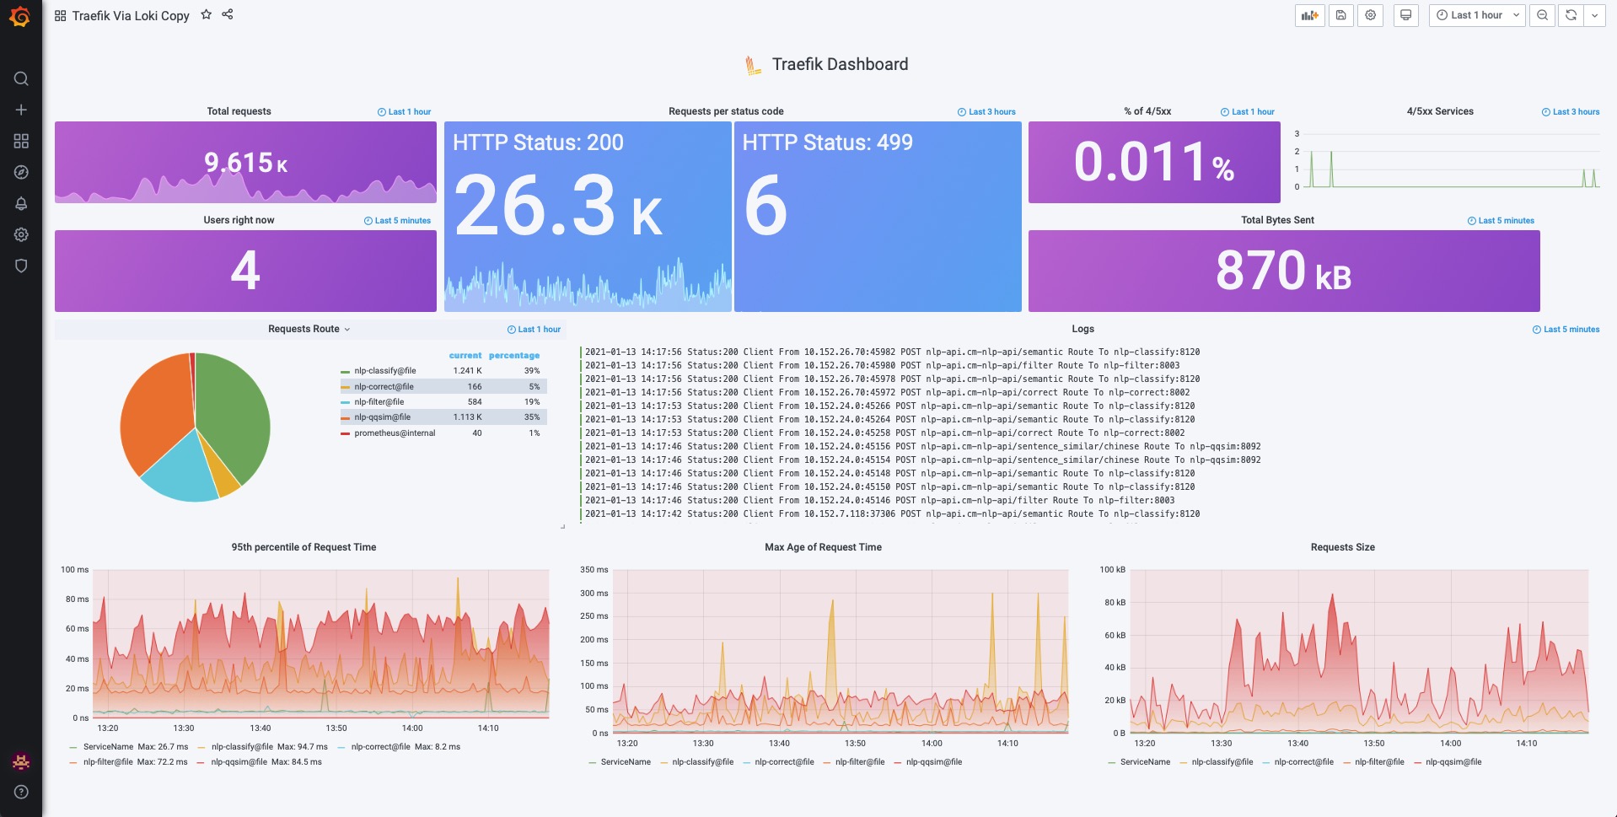This screenshot has height=817, width=1617.
Task: Toggle nlp-classify@file series in Requests Route legend
Action: click(x=385, y=371)
